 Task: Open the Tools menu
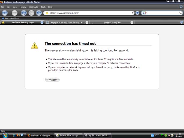coord(43,7)
